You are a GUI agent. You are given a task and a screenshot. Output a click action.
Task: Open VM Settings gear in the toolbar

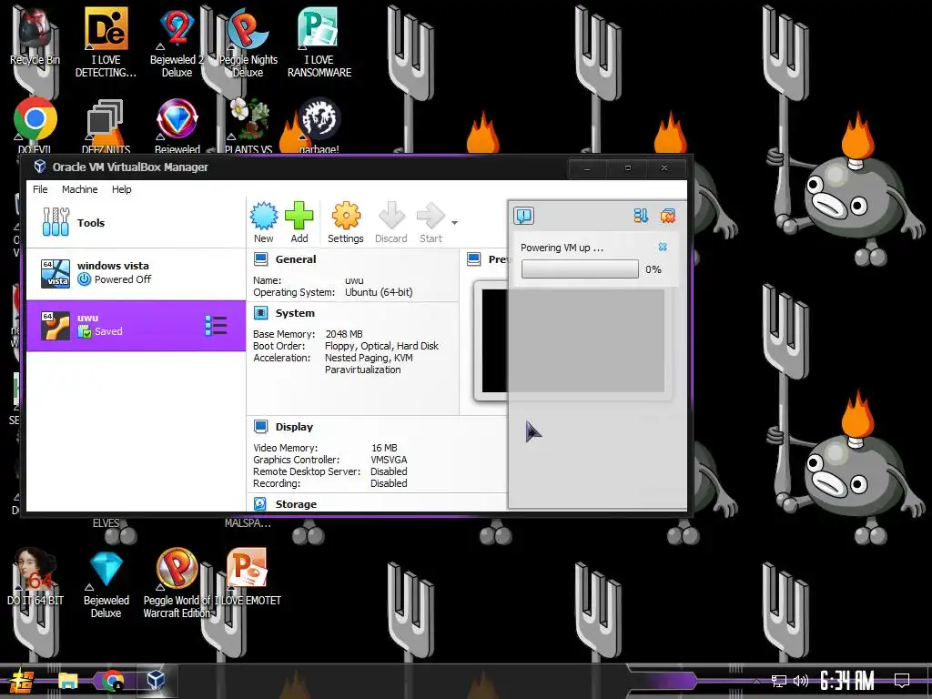click(x=345, y=222)
